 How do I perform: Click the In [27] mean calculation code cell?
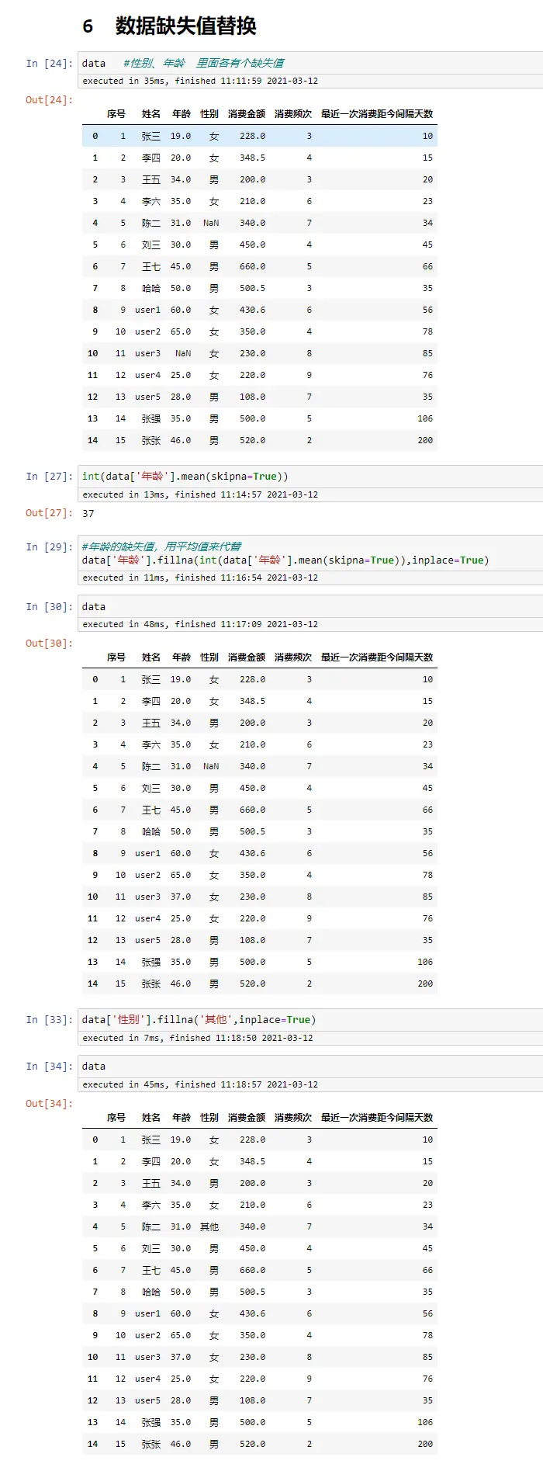(x=310, y=477)
